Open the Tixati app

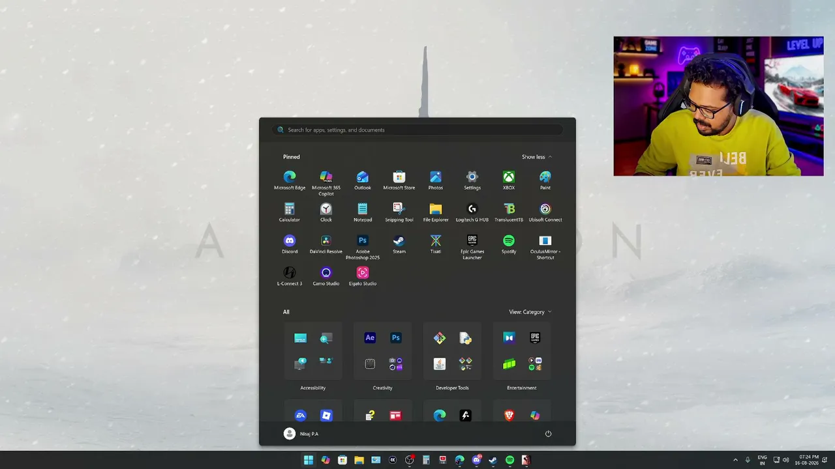pos(436,244)
